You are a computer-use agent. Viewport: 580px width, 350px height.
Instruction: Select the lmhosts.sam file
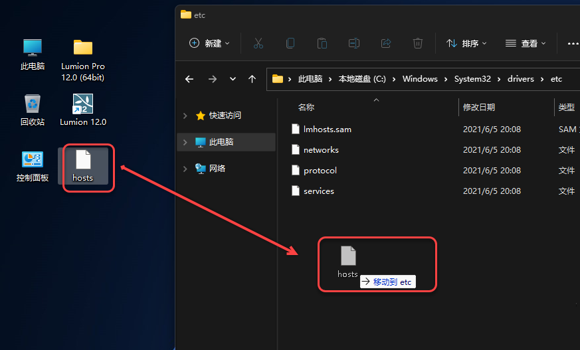[x=328, y=130]
